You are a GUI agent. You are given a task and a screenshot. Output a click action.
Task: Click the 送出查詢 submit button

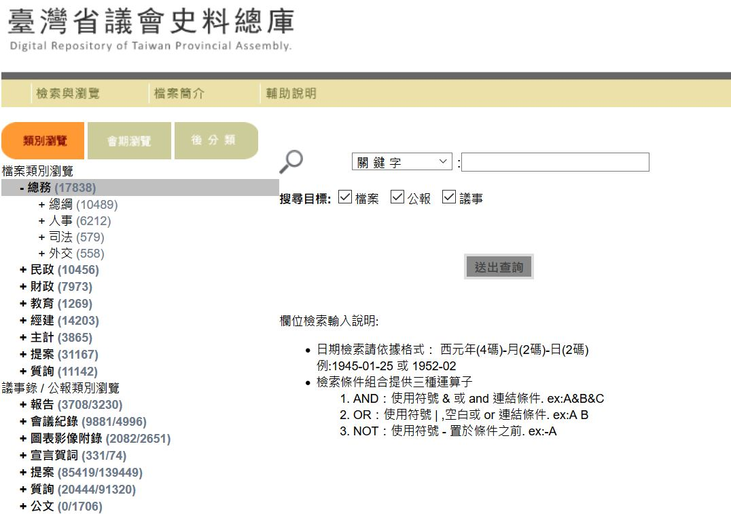tap(498, 266)
